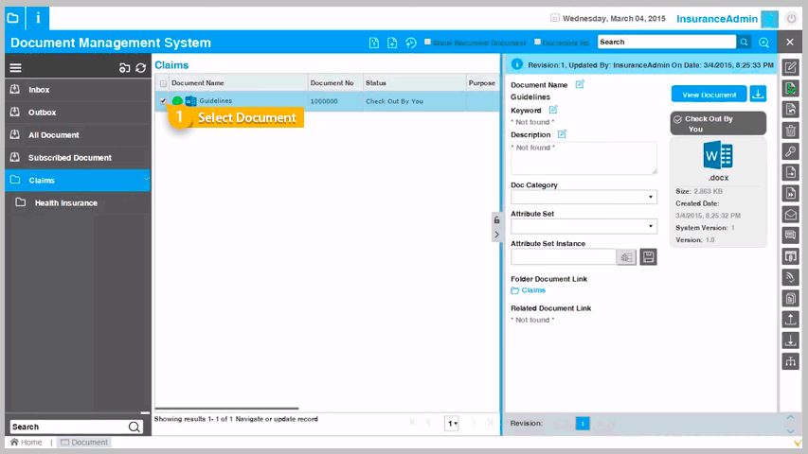Collapse detail panel with divider arrow
808x454 pixels.
tap(496, 235)
